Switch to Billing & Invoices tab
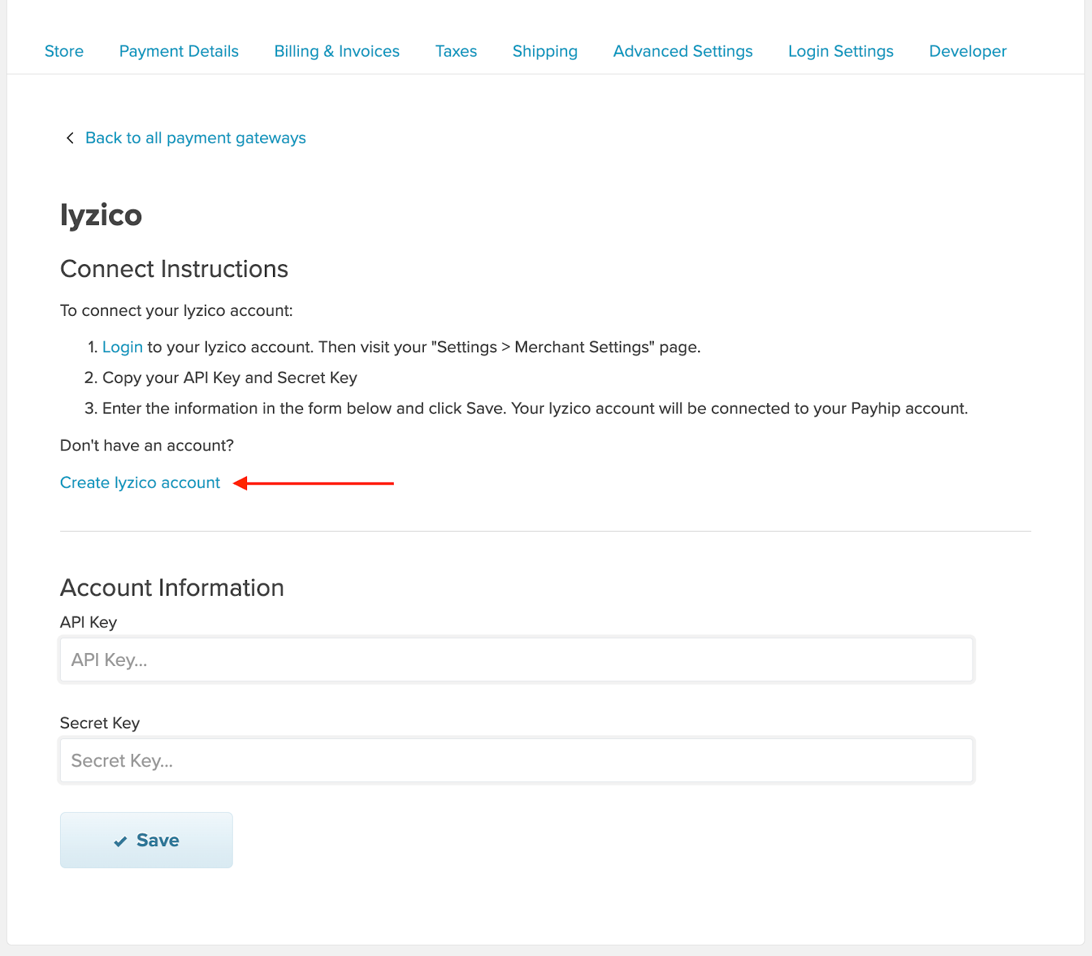 tap(337, 51)
